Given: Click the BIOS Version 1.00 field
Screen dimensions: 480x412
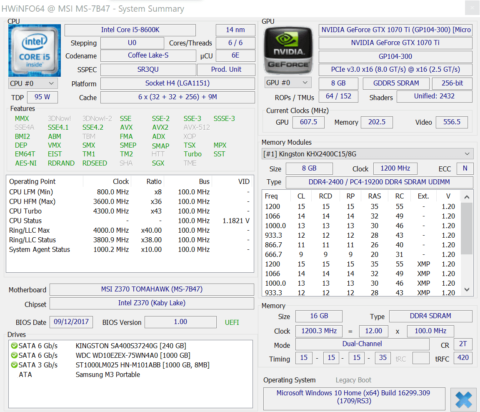Looking at the screenshot, I should coord(180,322).
